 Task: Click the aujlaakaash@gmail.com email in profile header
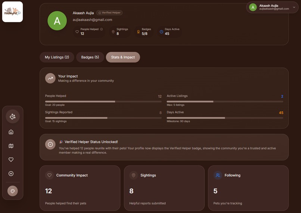[92, 20]
